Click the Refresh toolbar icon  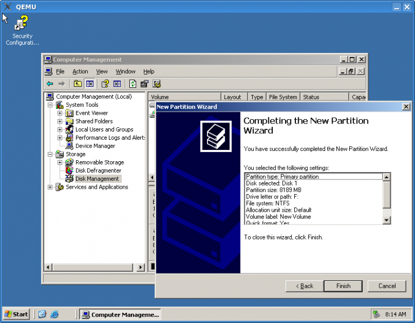click(x=133, y=84)
